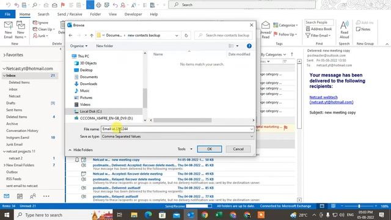This screenshot has width=391, height=220.
Task: Click the horizontal scrollbar in file list
Action: pyautogui.click(x=183, y=120)
